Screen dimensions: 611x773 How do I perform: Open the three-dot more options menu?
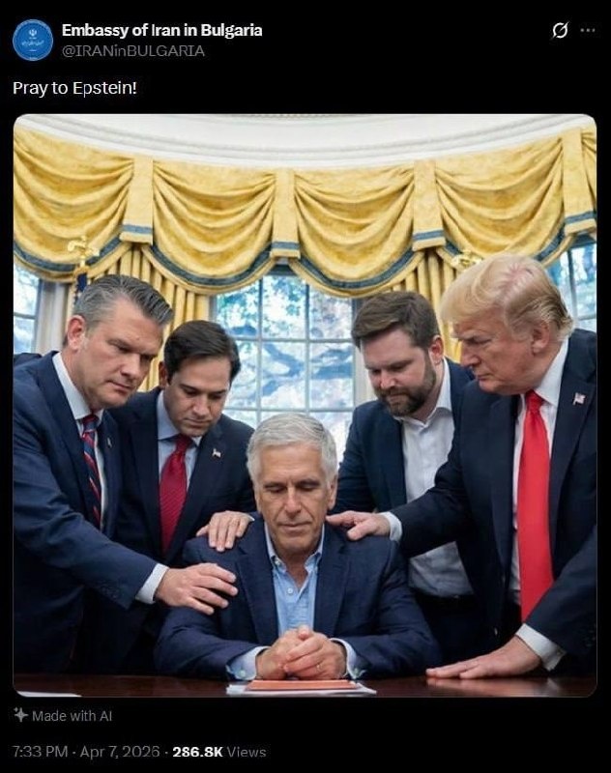pyautogui.click(x=588, y=31)
